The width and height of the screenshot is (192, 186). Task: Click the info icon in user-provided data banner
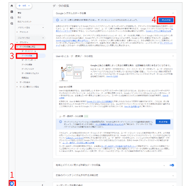61,122
